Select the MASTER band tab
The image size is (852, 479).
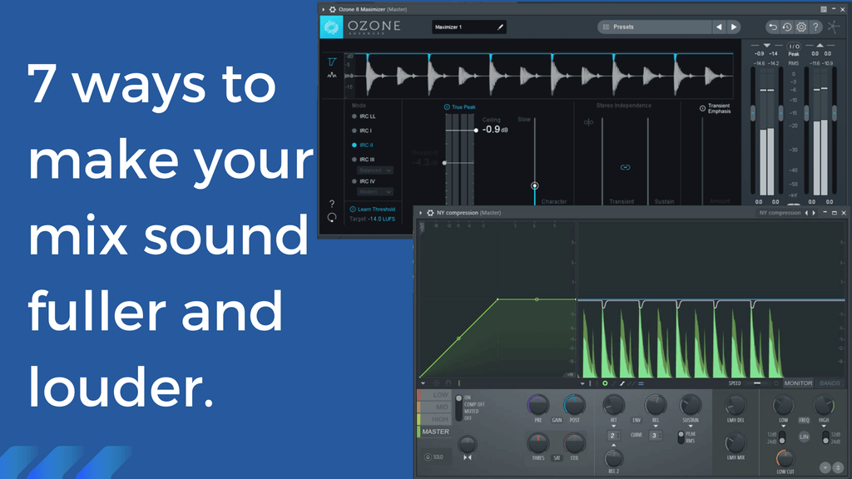coord(434,432)
